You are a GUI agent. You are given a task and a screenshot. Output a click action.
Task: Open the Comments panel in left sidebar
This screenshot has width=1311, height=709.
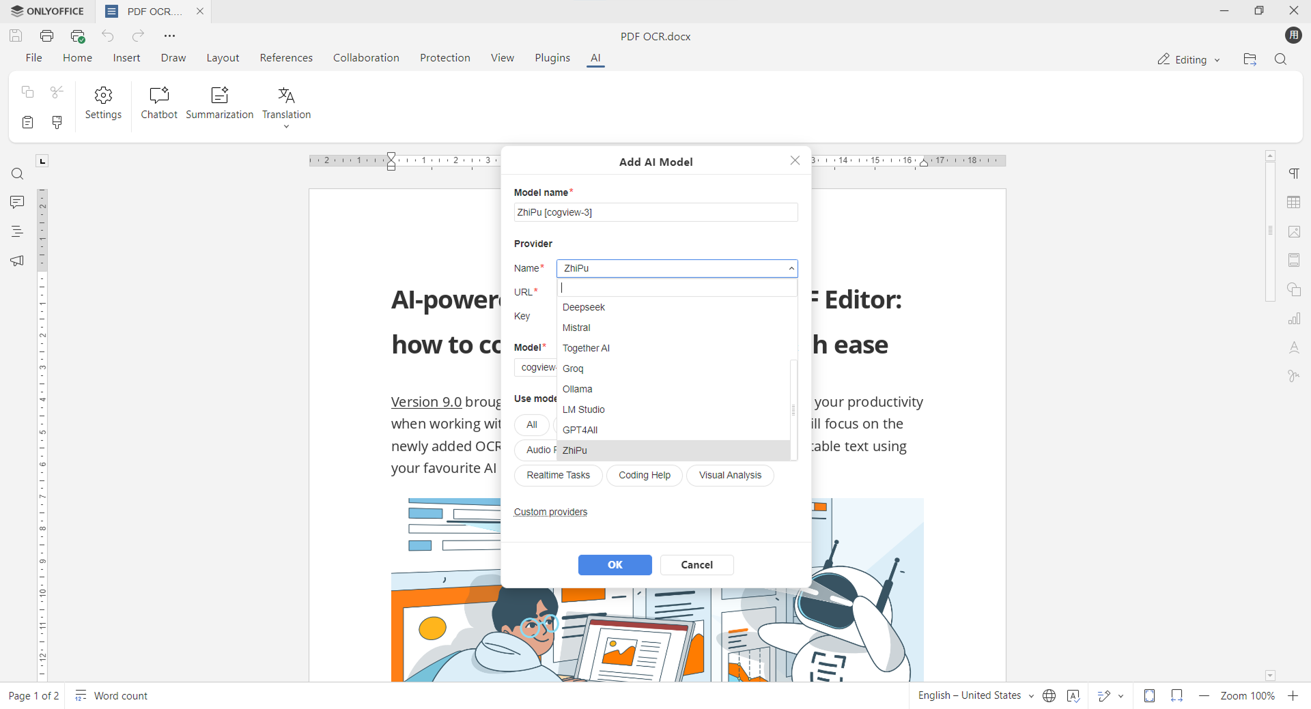17,202
